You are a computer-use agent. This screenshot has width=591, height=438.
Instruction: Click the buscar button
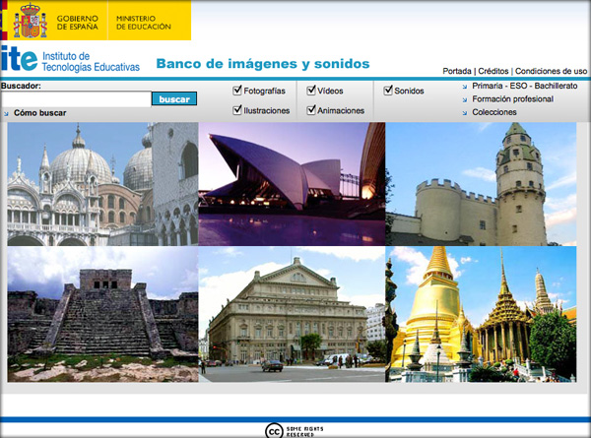[174, 99]
